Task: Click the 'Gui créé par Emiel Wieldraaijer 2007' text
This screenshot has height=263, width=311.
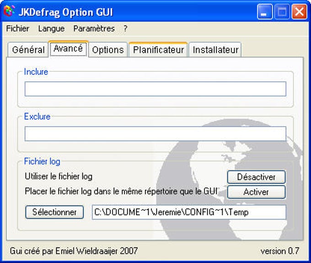Action: [74, 251]
